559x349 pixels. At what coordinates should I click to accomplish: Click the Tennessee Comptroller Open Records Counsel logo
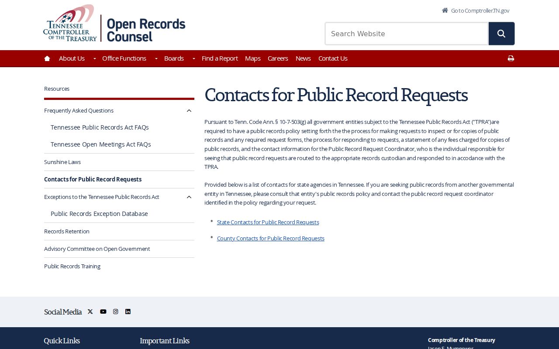click(x=114, y=24)
